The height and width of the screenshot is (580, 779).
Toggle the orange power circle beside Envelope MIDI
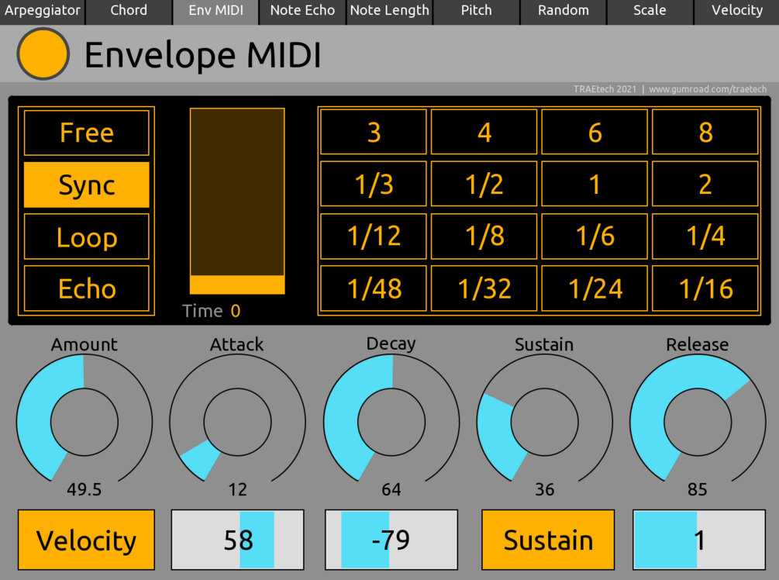click(x=43, y=54)
